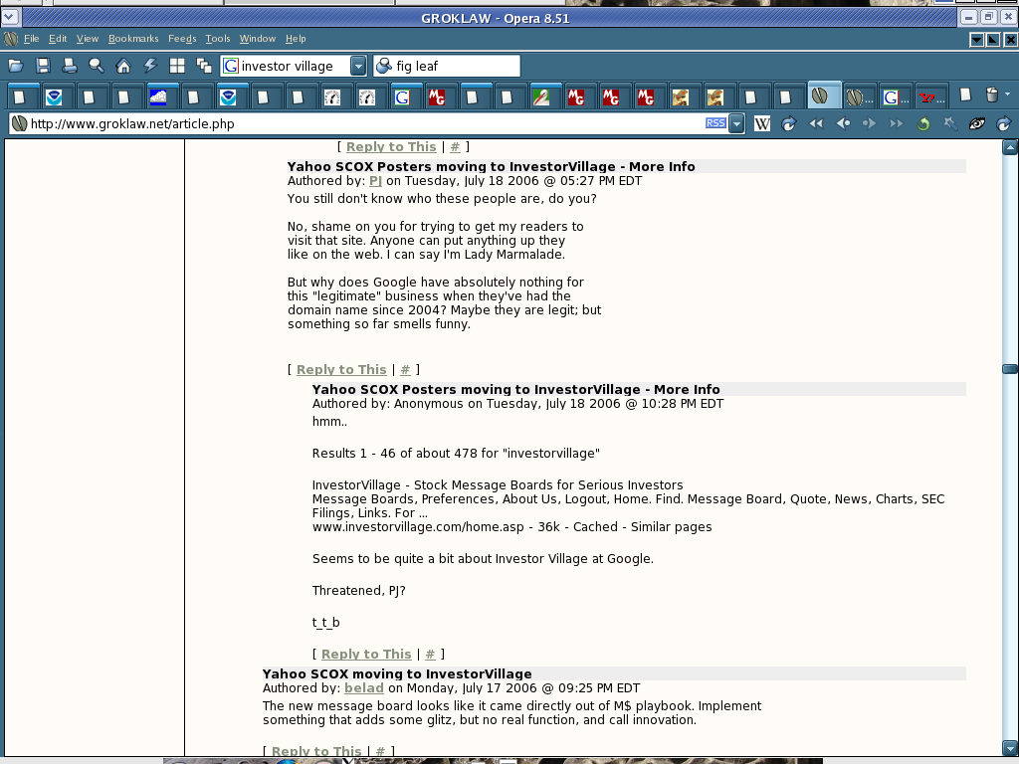Go to the home page via house icon

point(122,66)
